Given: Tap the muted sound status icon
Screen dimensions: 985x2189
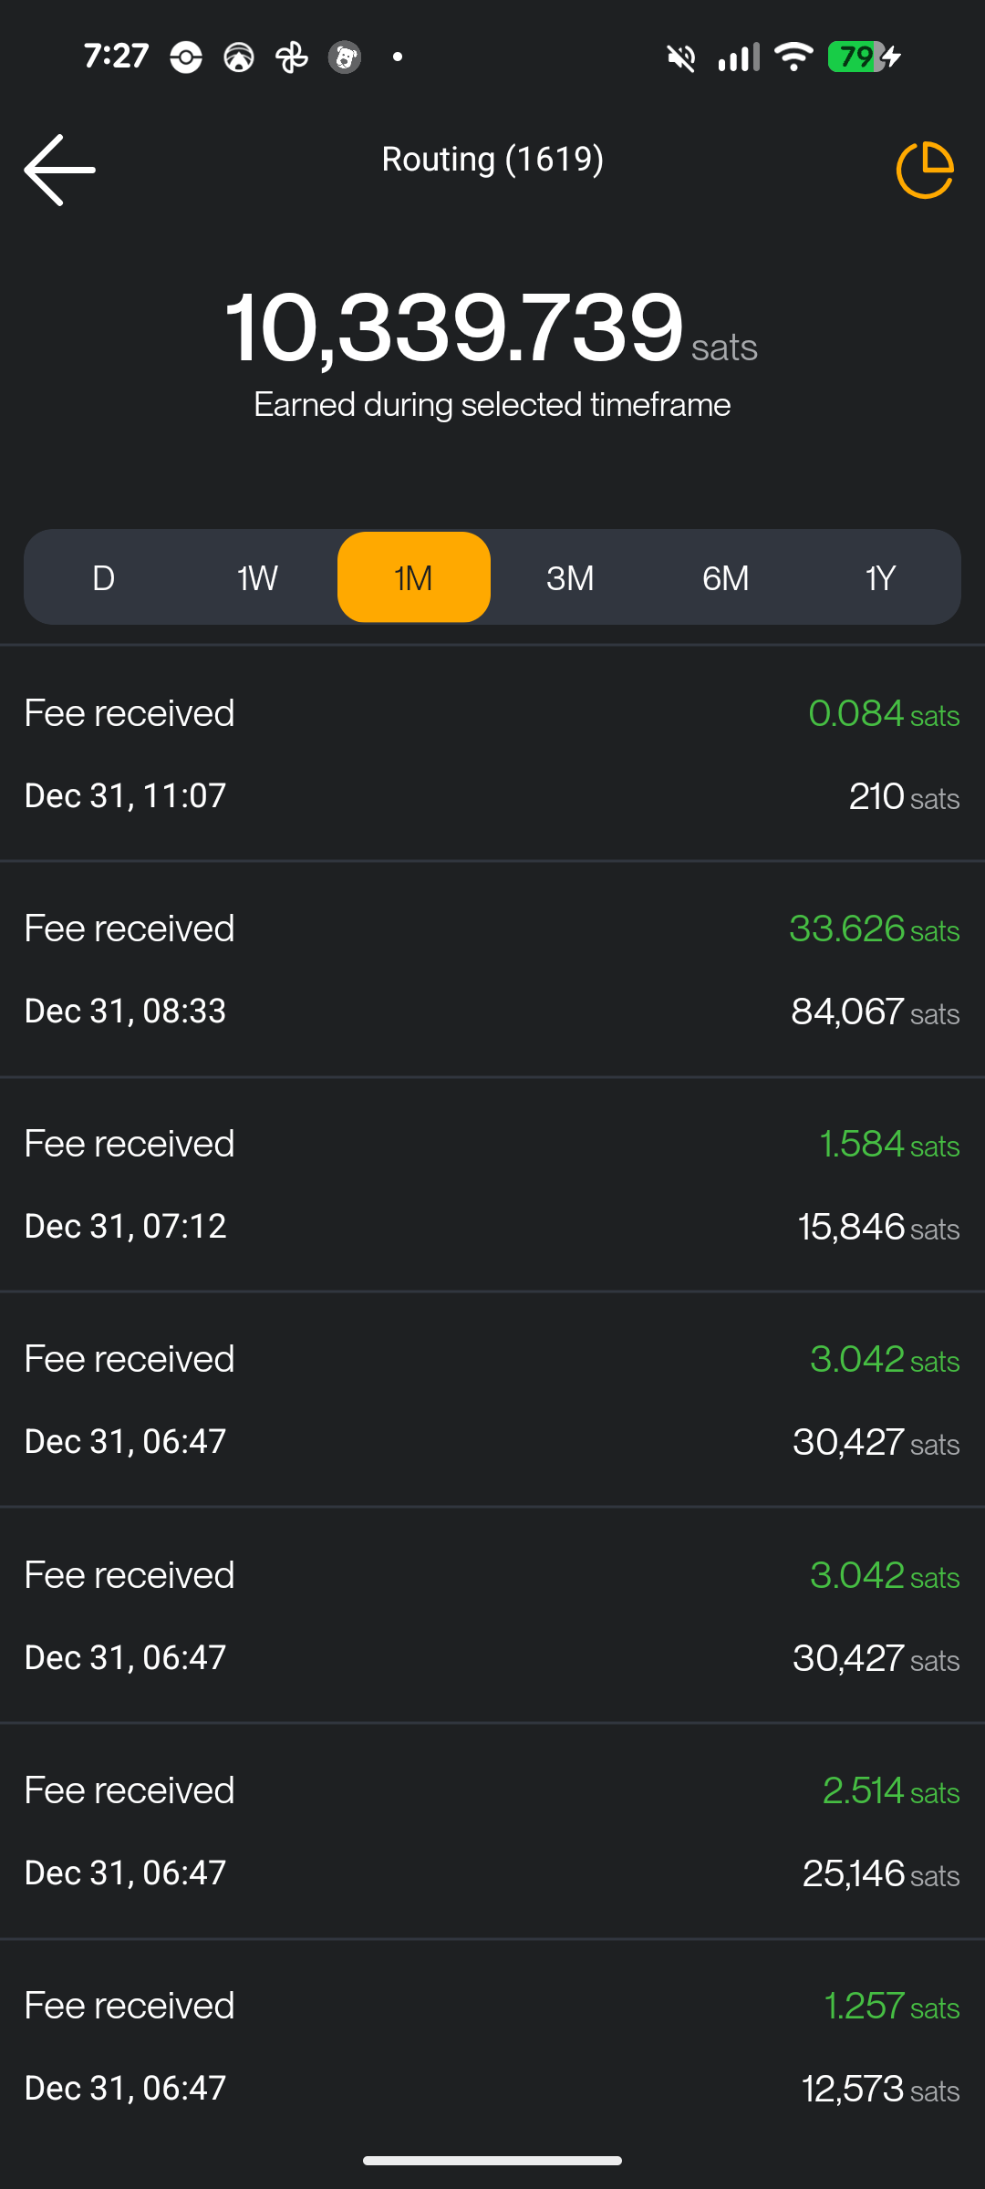Looking at the screenshot, I should (680, 57).
